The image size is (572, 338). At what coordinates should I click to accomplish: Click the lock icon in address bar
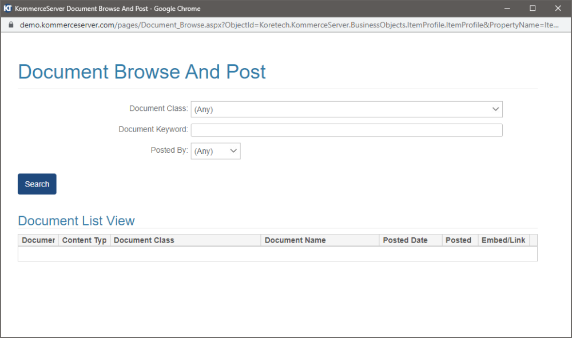(x=11, y=25)
